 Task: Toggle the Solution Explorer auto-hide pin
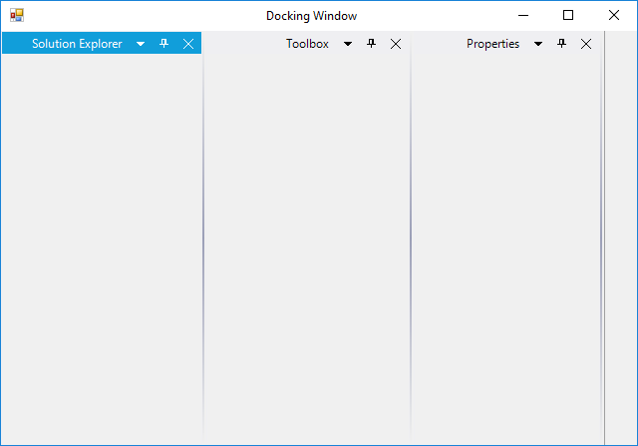(163, 43)
